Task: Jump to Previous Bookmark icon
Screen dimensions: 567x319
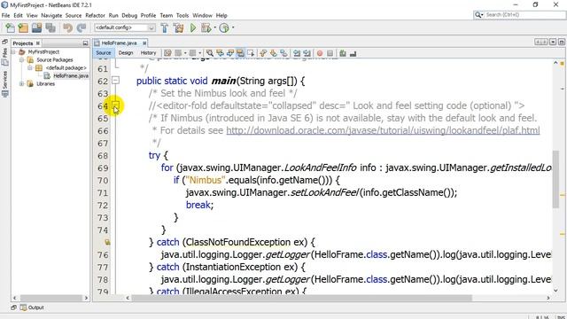Action: tap(263, 53)
